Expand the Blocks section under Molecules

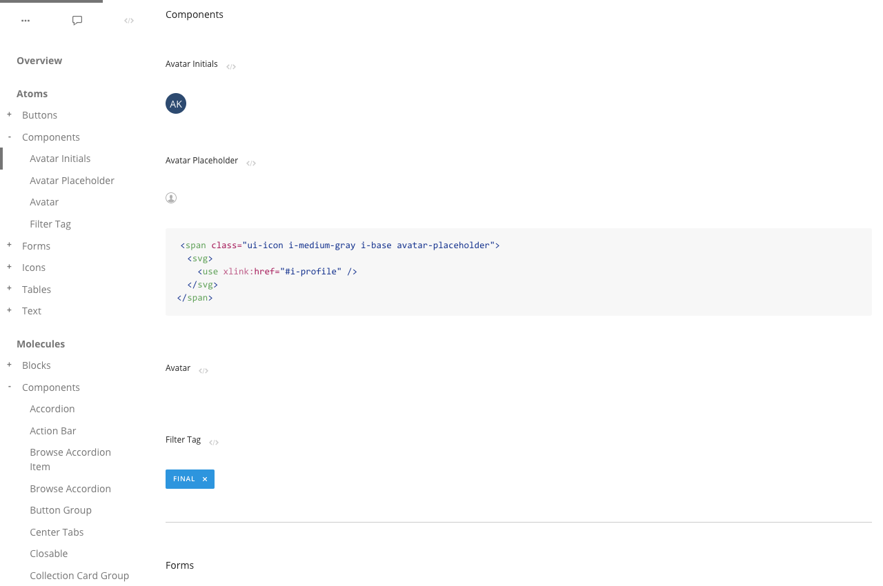(x=10, y=365)
